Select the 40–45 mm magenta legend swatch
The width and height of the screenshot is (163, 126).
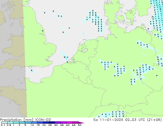tap(70, 123)
